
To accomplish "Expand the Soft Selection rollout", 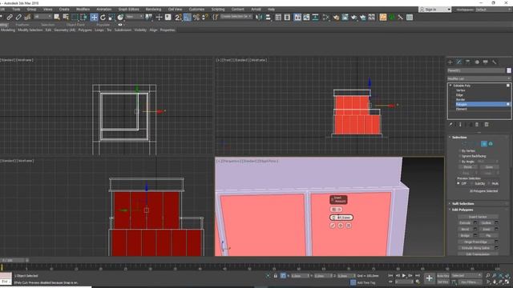I will pos(463,203).
